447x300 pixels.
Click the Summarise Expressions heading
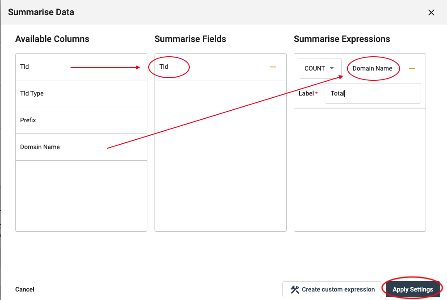click(342, 39)
